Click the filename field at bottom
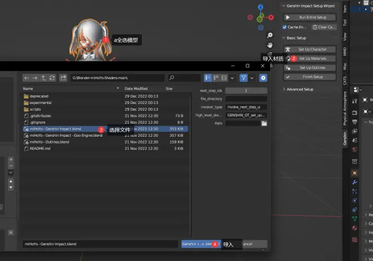The image size is (373, 261). [x=100, y=244]
